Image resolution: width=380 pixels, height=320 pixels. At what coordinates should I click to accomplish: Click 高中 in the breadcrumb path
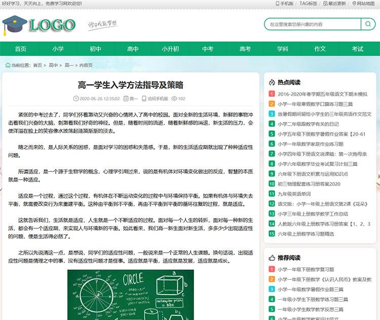pyautogui.click(x=53, y=65)
